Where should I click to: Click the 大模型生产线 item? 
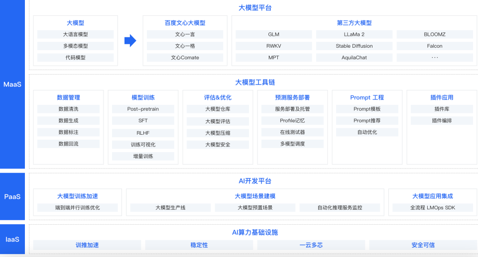(x=170, y=208)
